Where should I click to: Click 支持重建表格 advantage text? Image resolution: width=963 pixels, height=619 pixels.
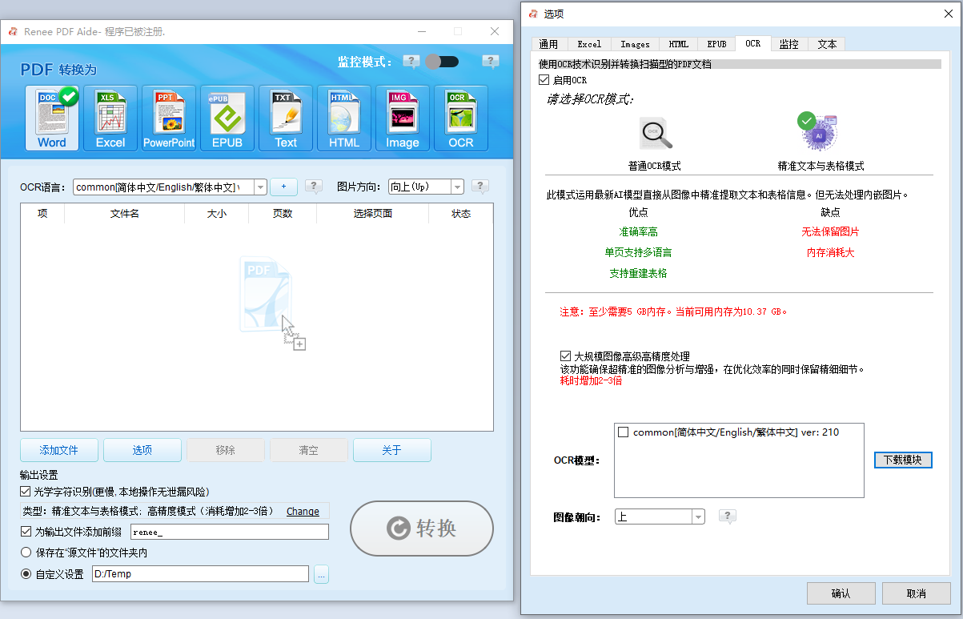pos(638,273)
